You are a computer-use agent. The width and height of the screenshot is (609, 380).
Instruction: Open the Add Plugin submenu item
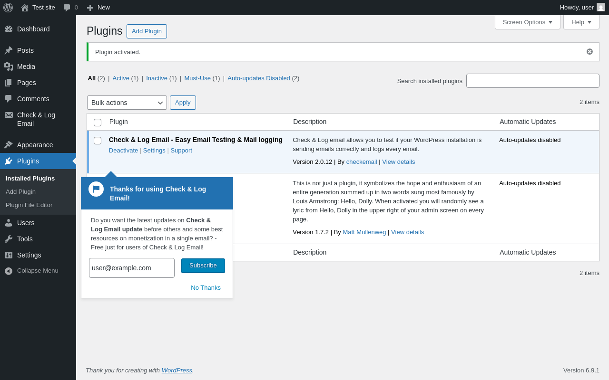[20, 192]
